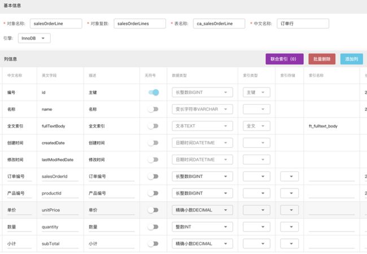Click the 英文字段 column header
This screenshot has height=254, width=367.
click(49, 76)
